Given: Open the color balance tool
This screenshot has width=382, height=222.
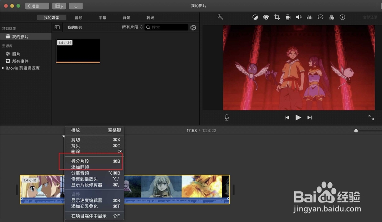Looking at the screenshot, I should [255, 17].
